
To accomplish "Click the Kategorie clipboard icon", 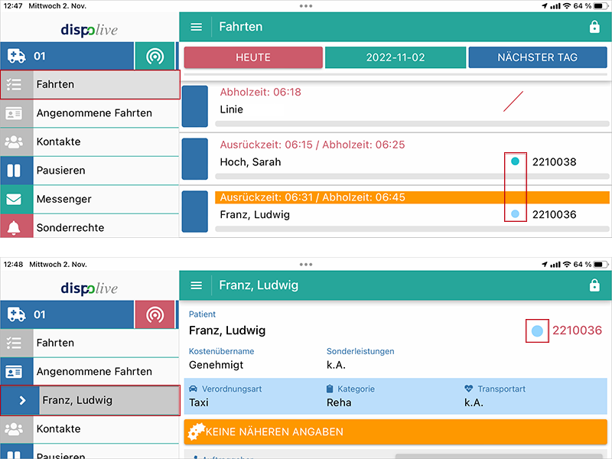I will [x=330, y=389].
